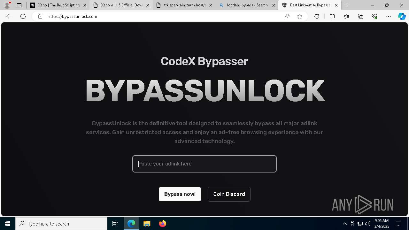Adjust volume via speaker tray icon
Screen dimensions: 409x230
368,224
